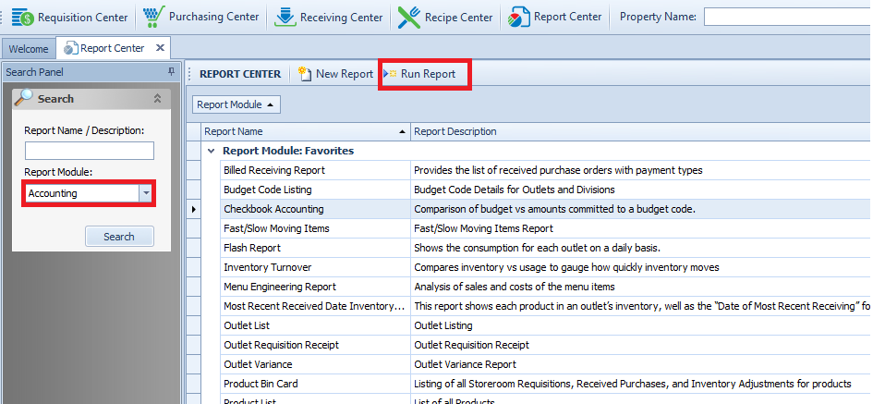Open the Requisition Center icon
873x404 pixels.
pos(23,17)
